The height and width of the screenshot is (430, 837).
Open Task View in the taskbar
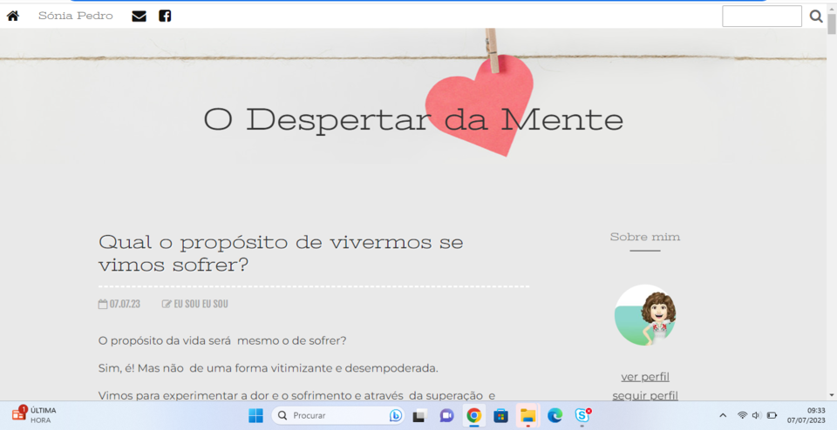(x=419, y=415)
